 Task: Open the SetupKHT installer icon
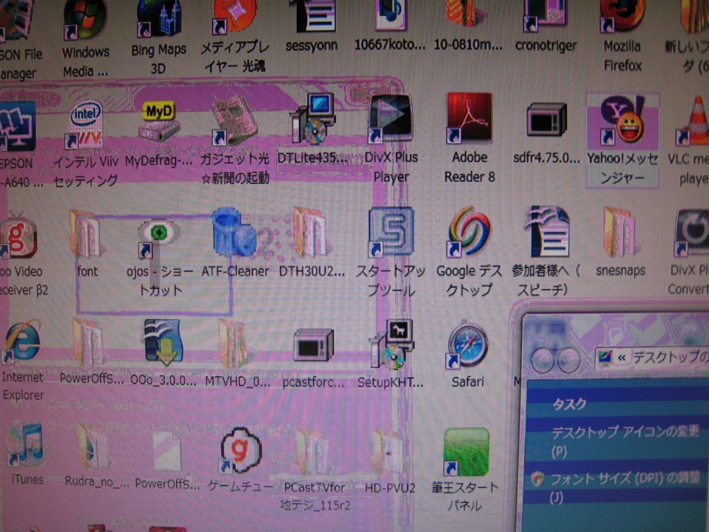[x=392, y=345]
